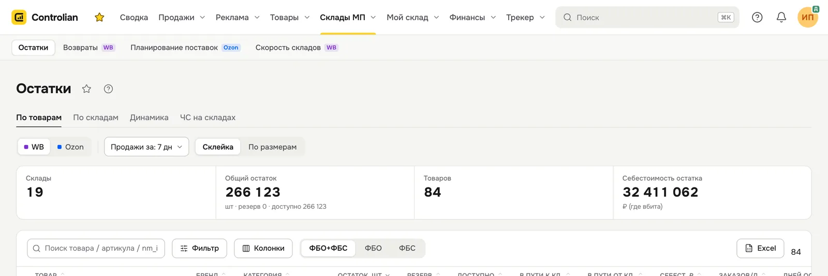Select the ФБО+ФБС fulfilment mode
828x276 pixels.
point(328,249)
